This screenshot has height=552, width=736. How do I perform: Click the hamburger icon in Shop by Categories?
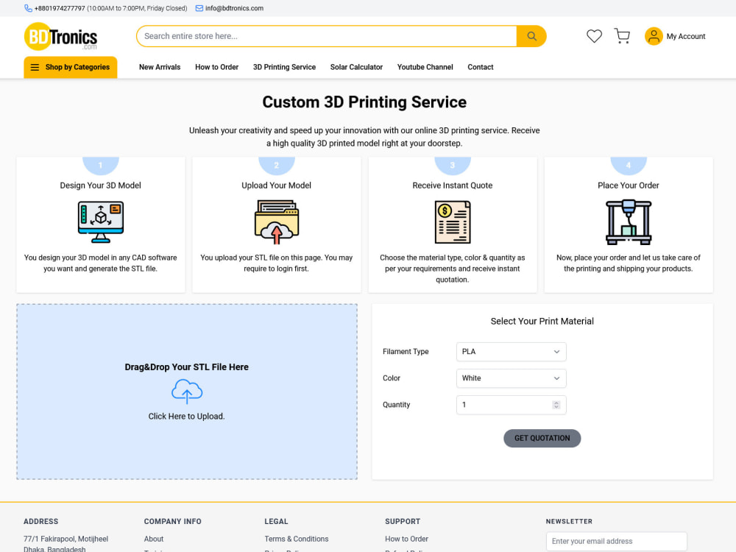35,67
